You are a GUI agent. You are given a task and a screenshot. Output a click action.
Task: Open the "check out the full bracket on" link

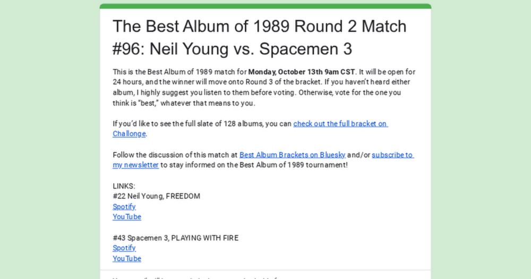(340, 124)
